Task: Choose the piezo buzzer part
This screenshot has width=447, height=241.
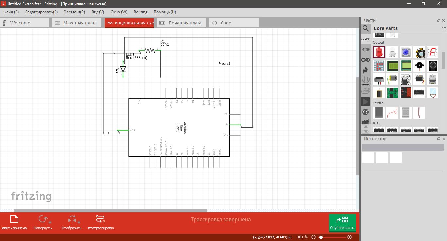Action: 419,66
